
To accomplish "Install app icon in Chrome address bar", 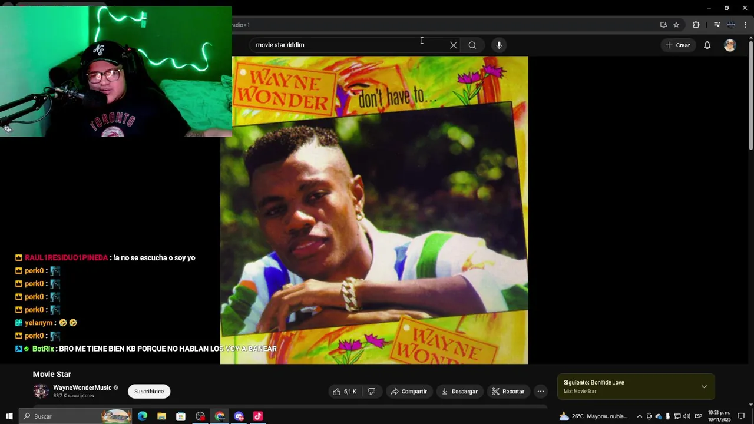I will pos(663,25).
